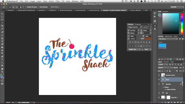Open the Filter menu
The width and height of the screenshot is (185, 104).
coord(58,1)
